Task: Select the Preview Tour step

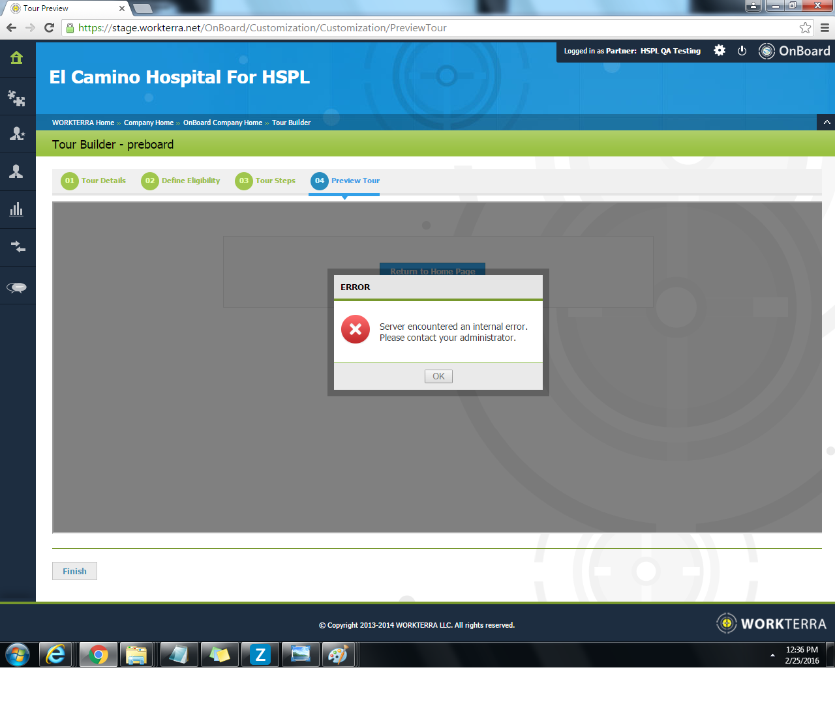Action: 346,181
